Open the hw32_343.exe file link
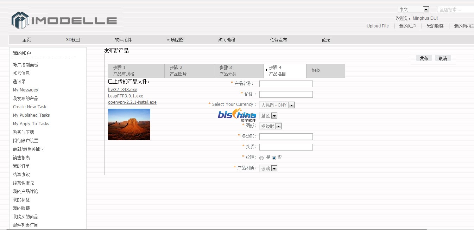The height and width of the screenshot is (230, 474). point(122,90)
